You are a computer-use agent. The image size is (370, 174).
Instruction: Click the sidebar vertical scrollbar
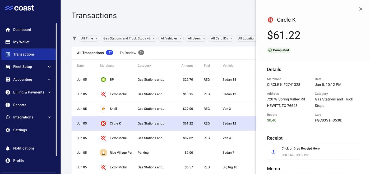[x=56, y=90]
